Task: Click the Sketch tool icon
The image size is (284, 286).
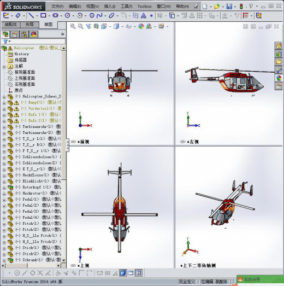Action: pos(6,15)
